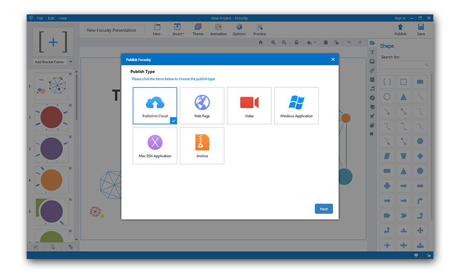This screenshot has width=460, height=277.
Task: Open the Animation editor
Action: click(218, 30)
